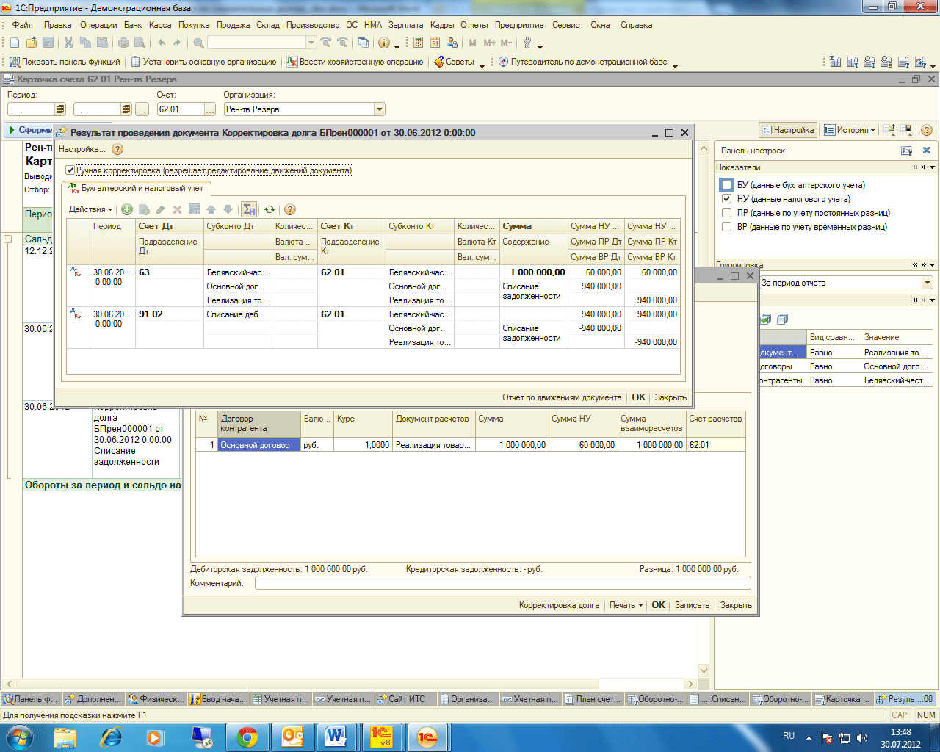Select the Бухгалтерский и налоговый учет tab

click(x=137, y=188)
